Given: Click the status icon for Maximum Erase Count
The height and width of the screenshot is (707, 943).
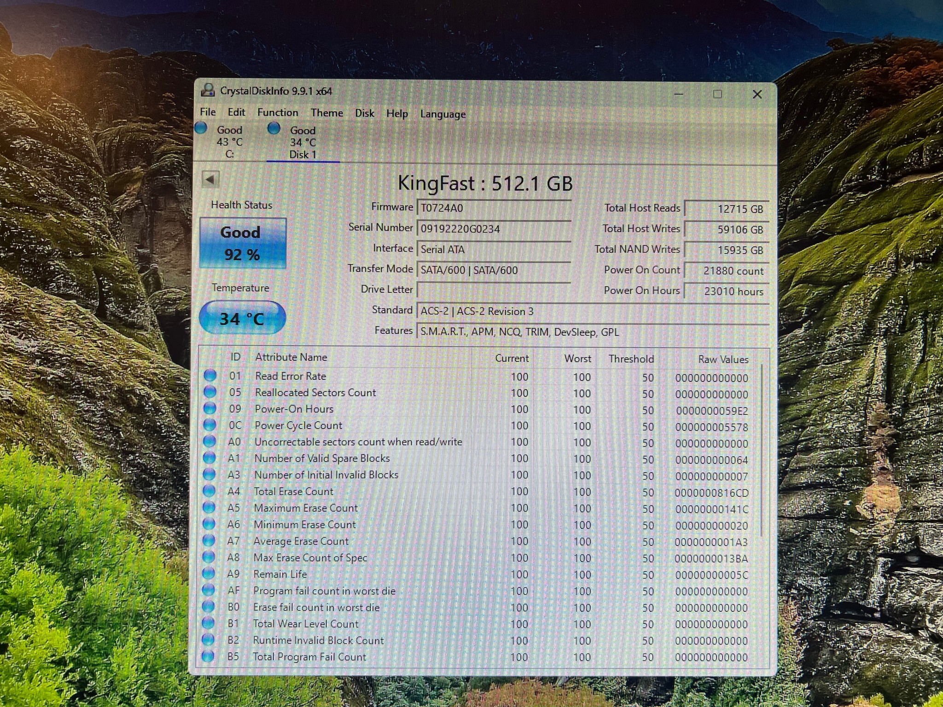Looking at the screenshot, I should [x=209, y=507].
